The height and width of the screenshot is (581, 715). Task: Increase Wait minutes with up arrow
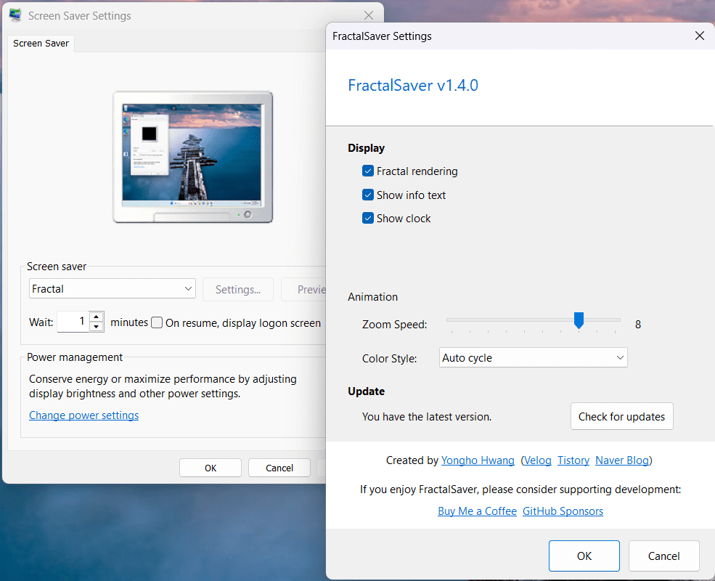97,317
